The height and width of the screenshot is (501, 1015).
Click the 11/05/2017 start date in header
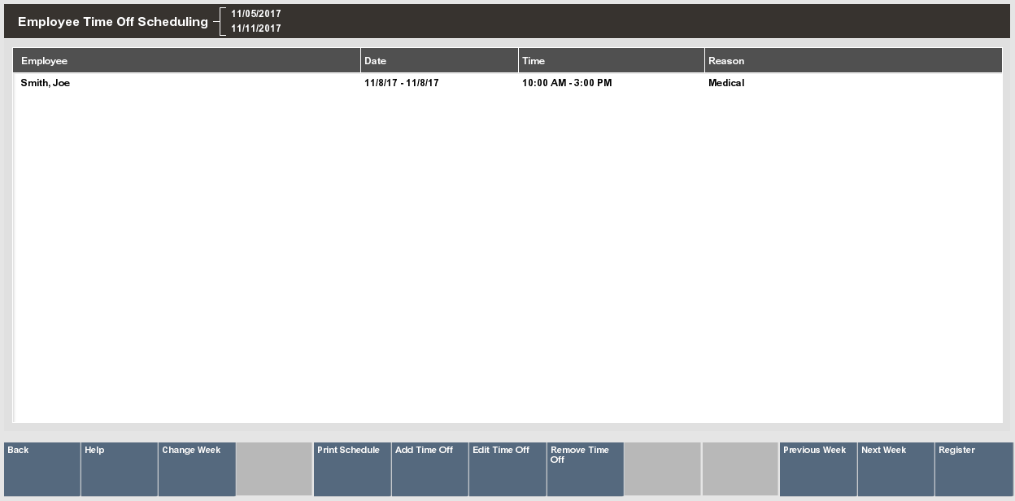(256, 14)
